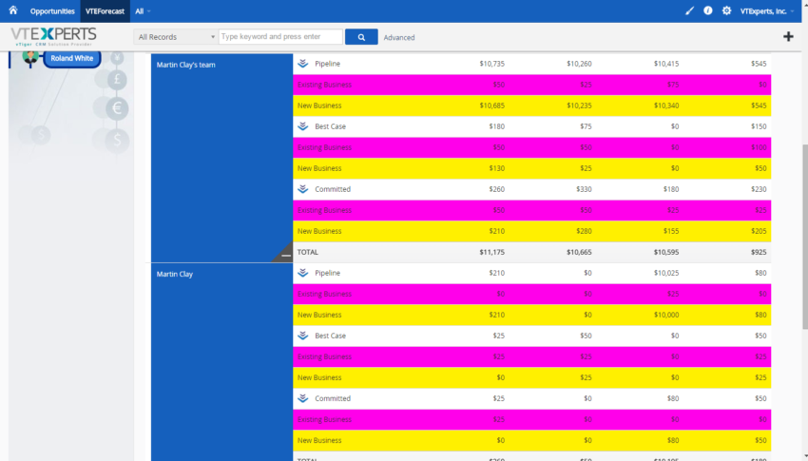Click the paintbrush theme icon

click(x=689, y=10)
